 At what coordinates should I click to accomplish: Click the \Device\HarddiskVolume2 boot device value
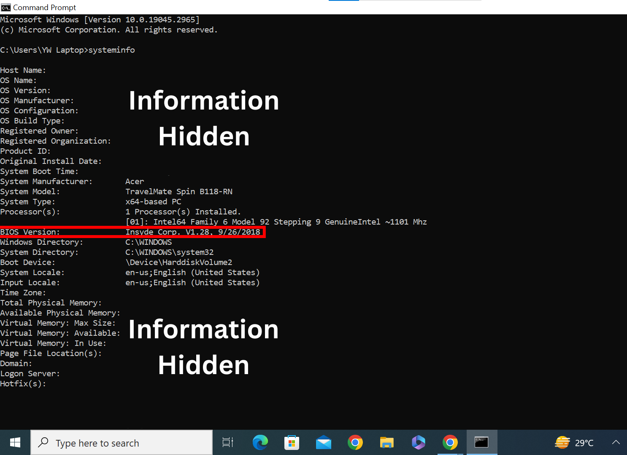pos(179,262)
